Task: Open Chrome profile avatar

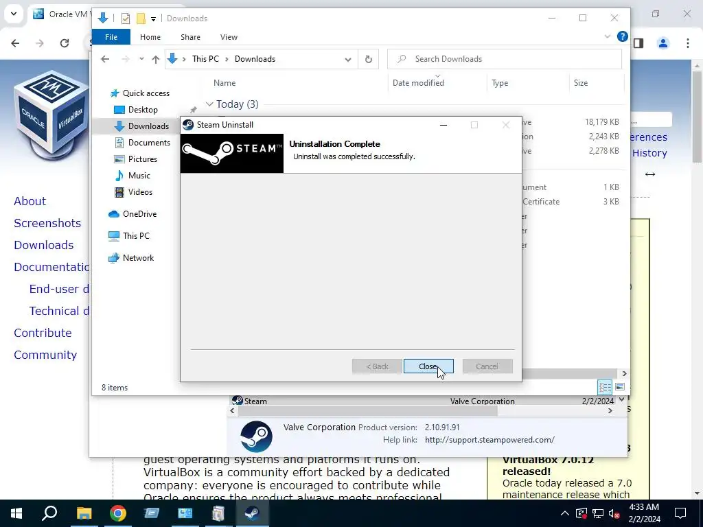Action: click(x=662, y=43)
